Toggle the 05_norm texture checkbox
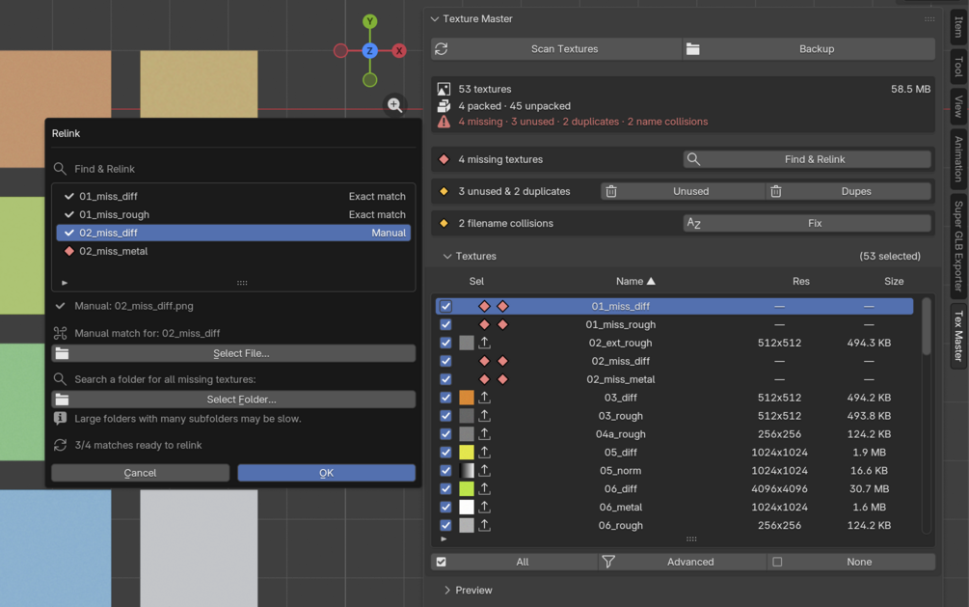Screen dimensions: 969x607 [x=445, y=471]
